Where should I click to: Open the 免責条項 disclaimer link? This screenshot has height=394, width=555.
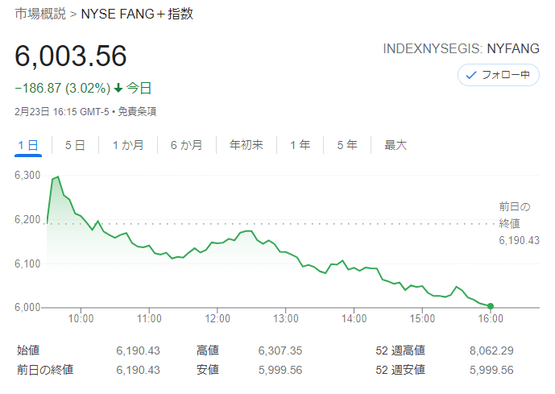pyautogui.click(x=137, y=112)
